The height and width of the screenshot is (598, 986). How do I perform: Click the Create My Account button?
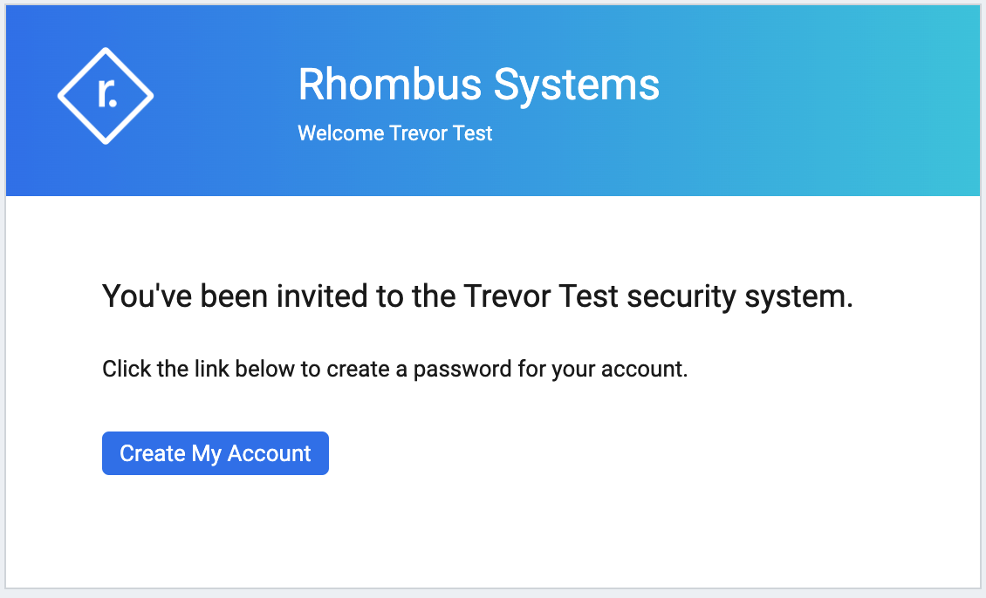215,453
